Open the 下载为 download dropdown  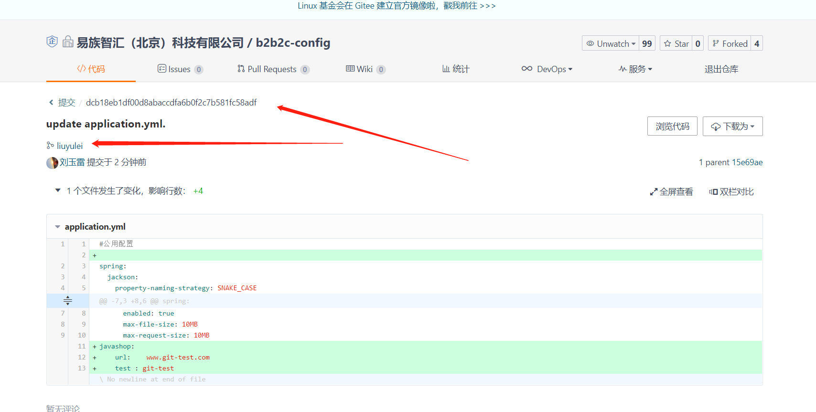pos(732,127)
